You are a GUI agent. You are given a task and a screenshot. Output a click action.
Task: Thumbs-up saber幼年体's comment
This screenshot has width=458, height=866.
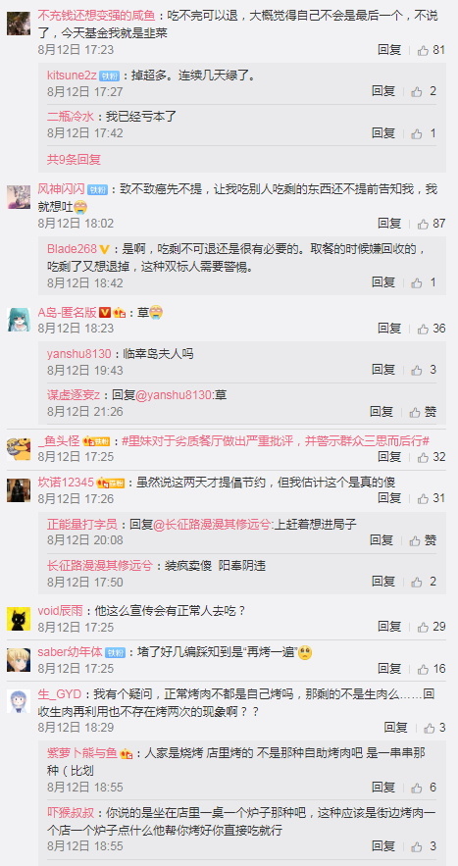pyautogui.click(x=431, y=669)
